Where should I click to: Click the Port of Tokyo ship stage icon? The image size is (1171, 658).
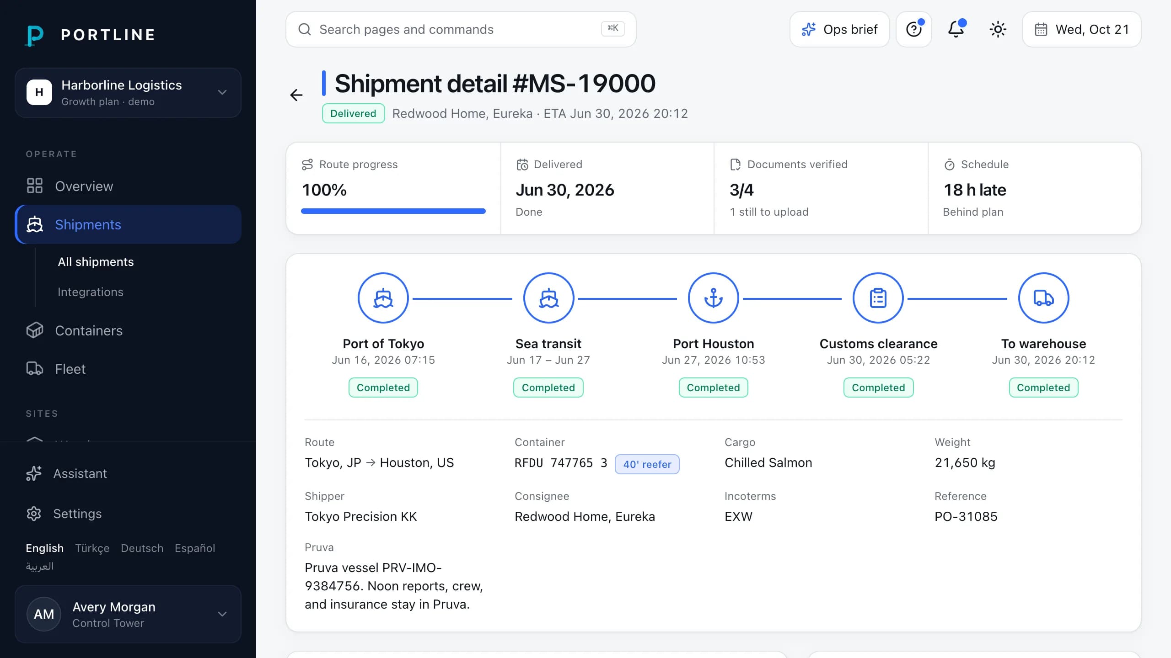coord(383,298)
